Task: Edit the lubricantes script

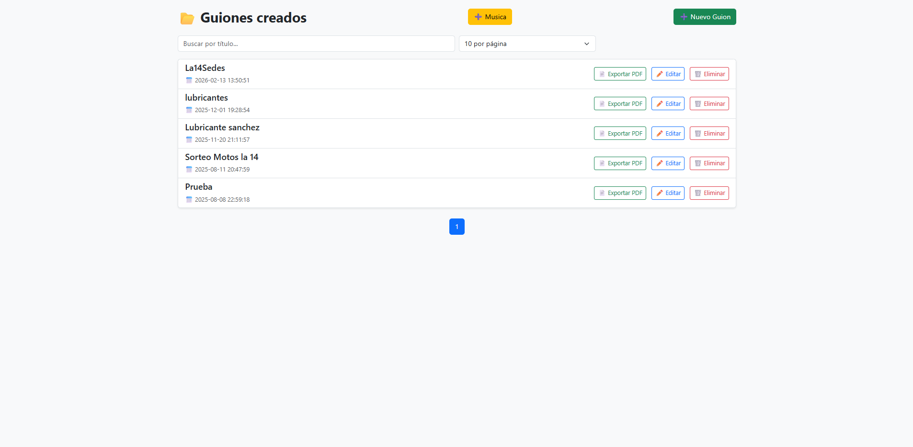Action: [x=668, y=104]
